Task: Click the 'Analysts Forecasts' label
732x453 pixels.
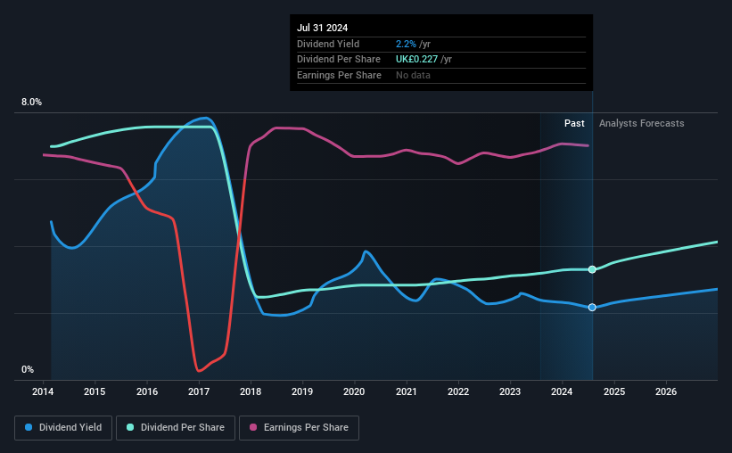Action: [641, 123]
